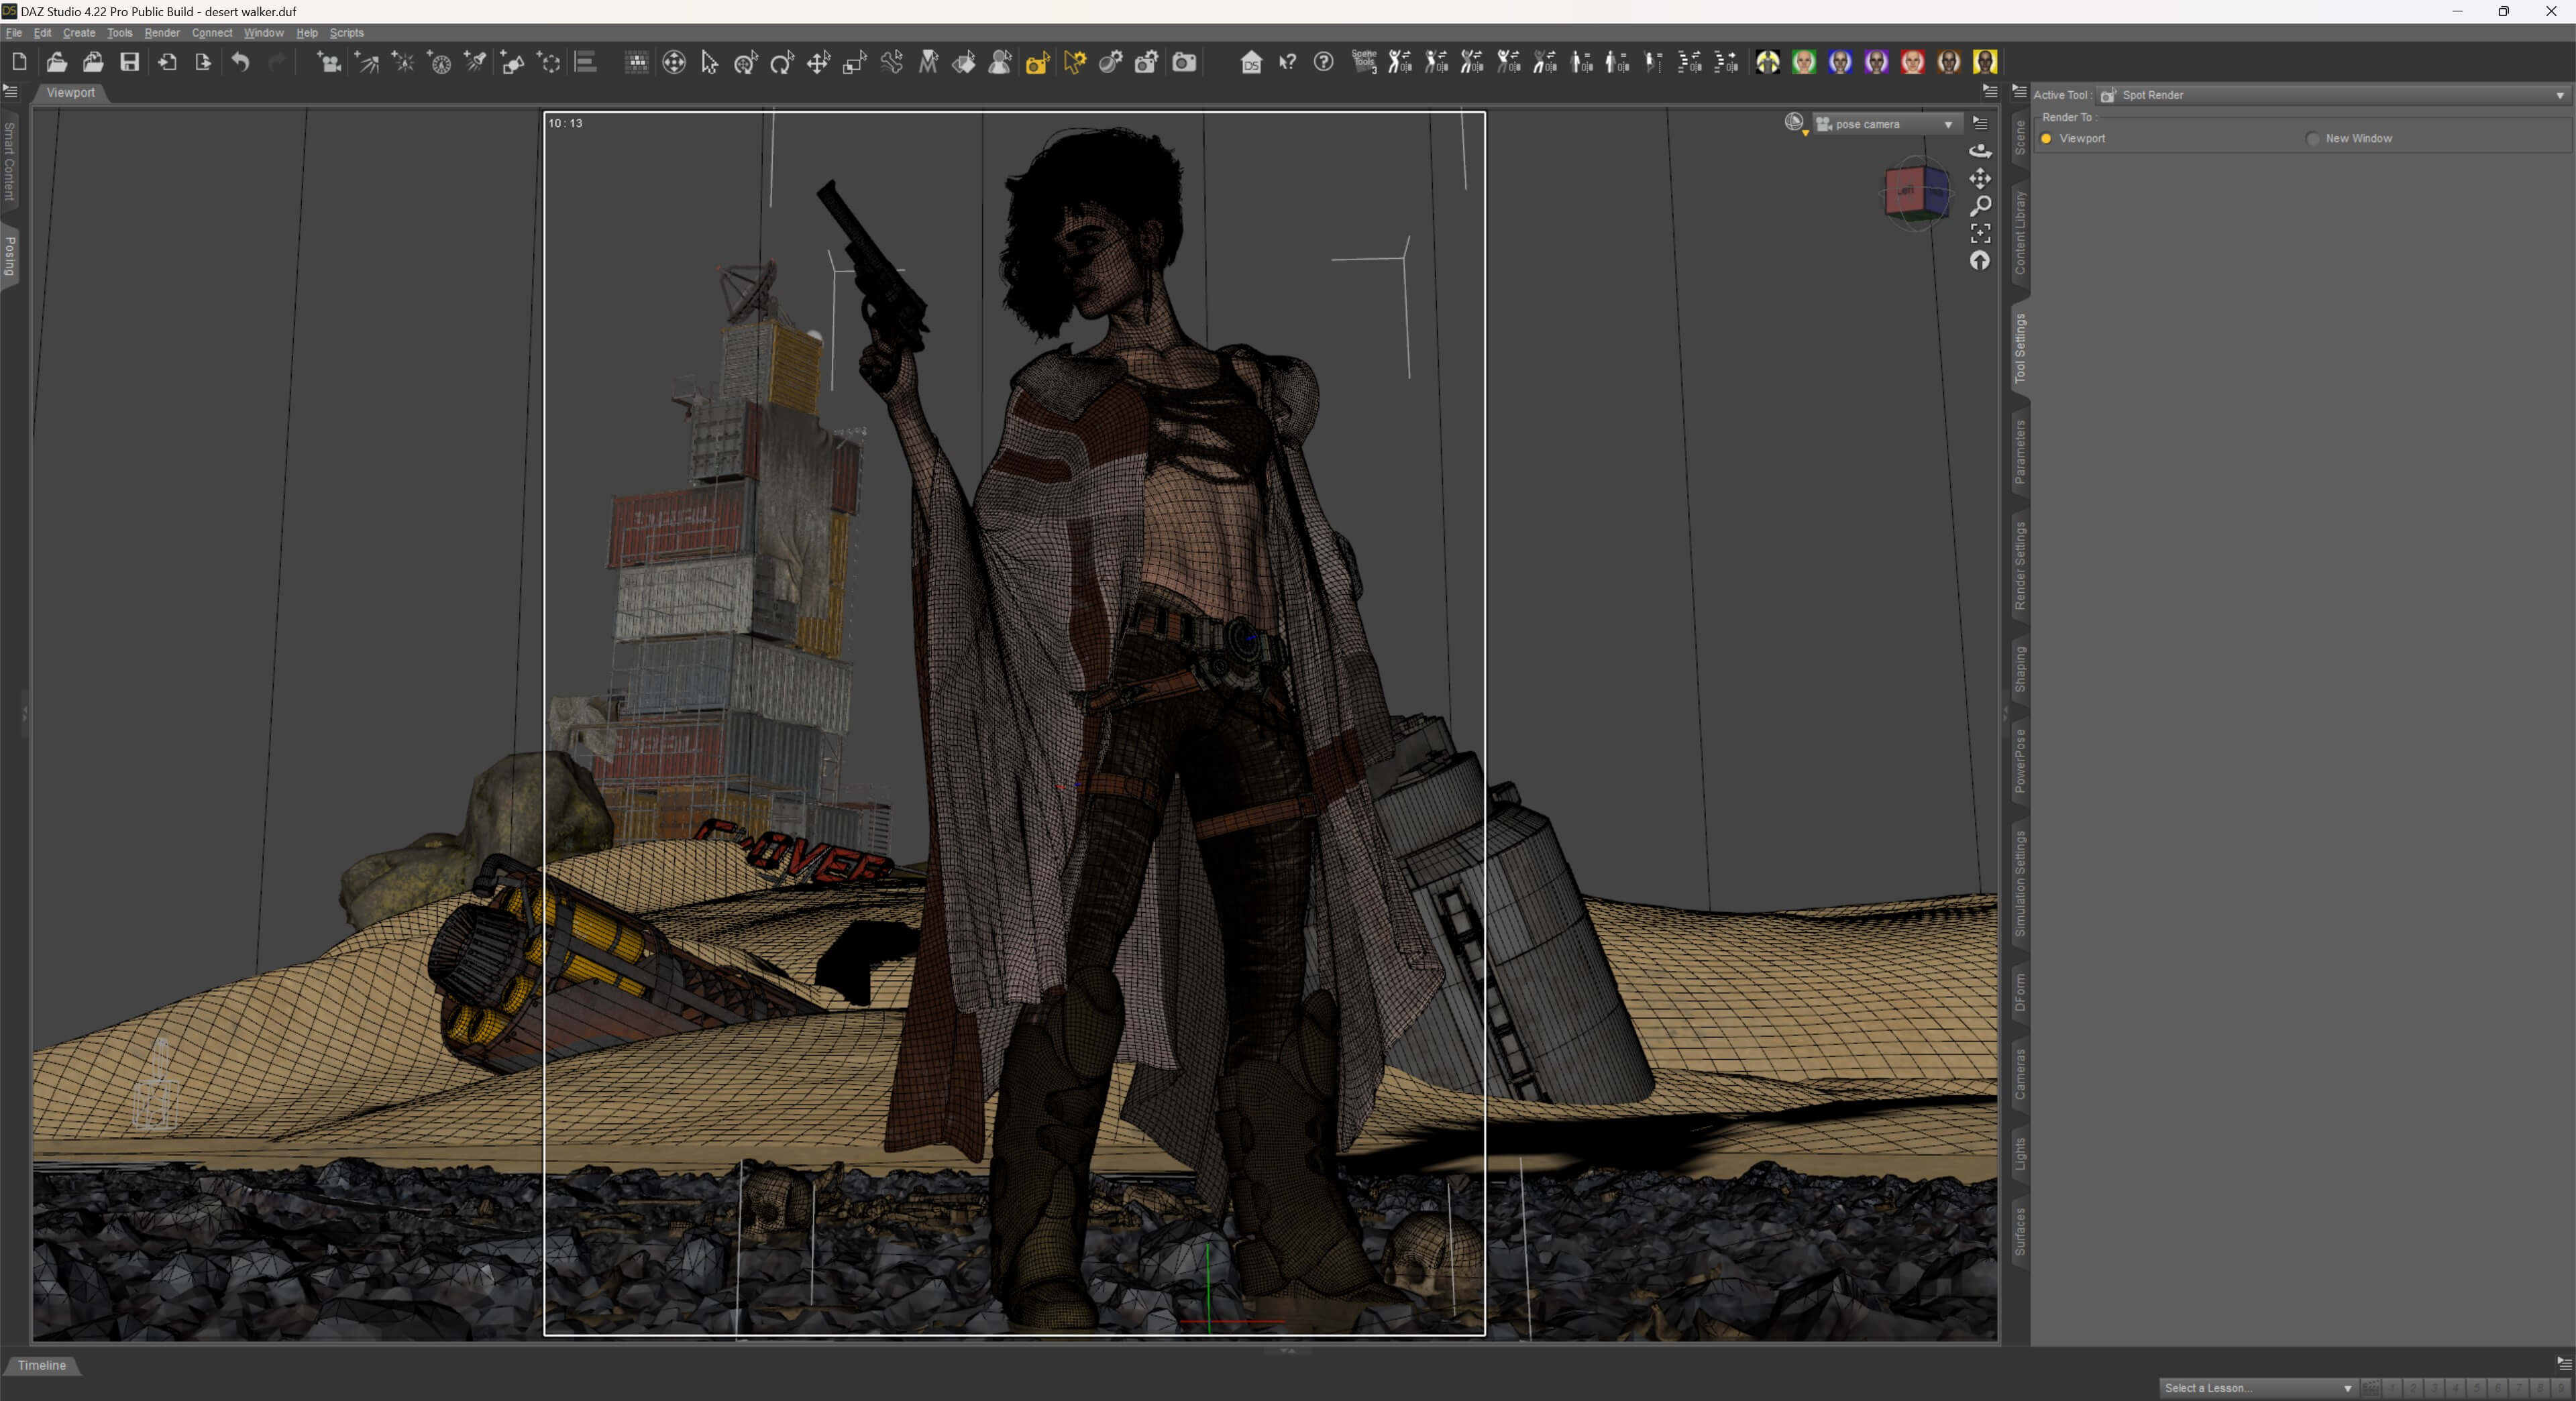
Task: Switch to the Scene side tab
Action: click(2020, 137)
